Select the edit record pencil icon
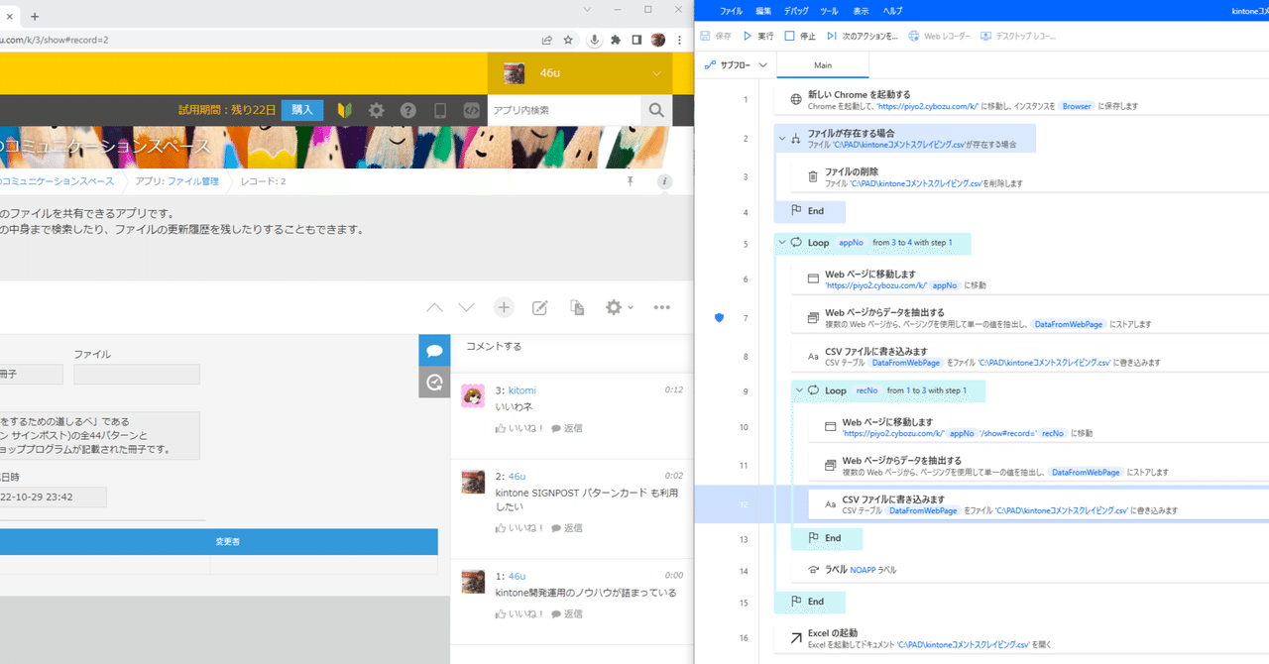The width and height of the screenshot is (1269, 664). pos(539,307)
